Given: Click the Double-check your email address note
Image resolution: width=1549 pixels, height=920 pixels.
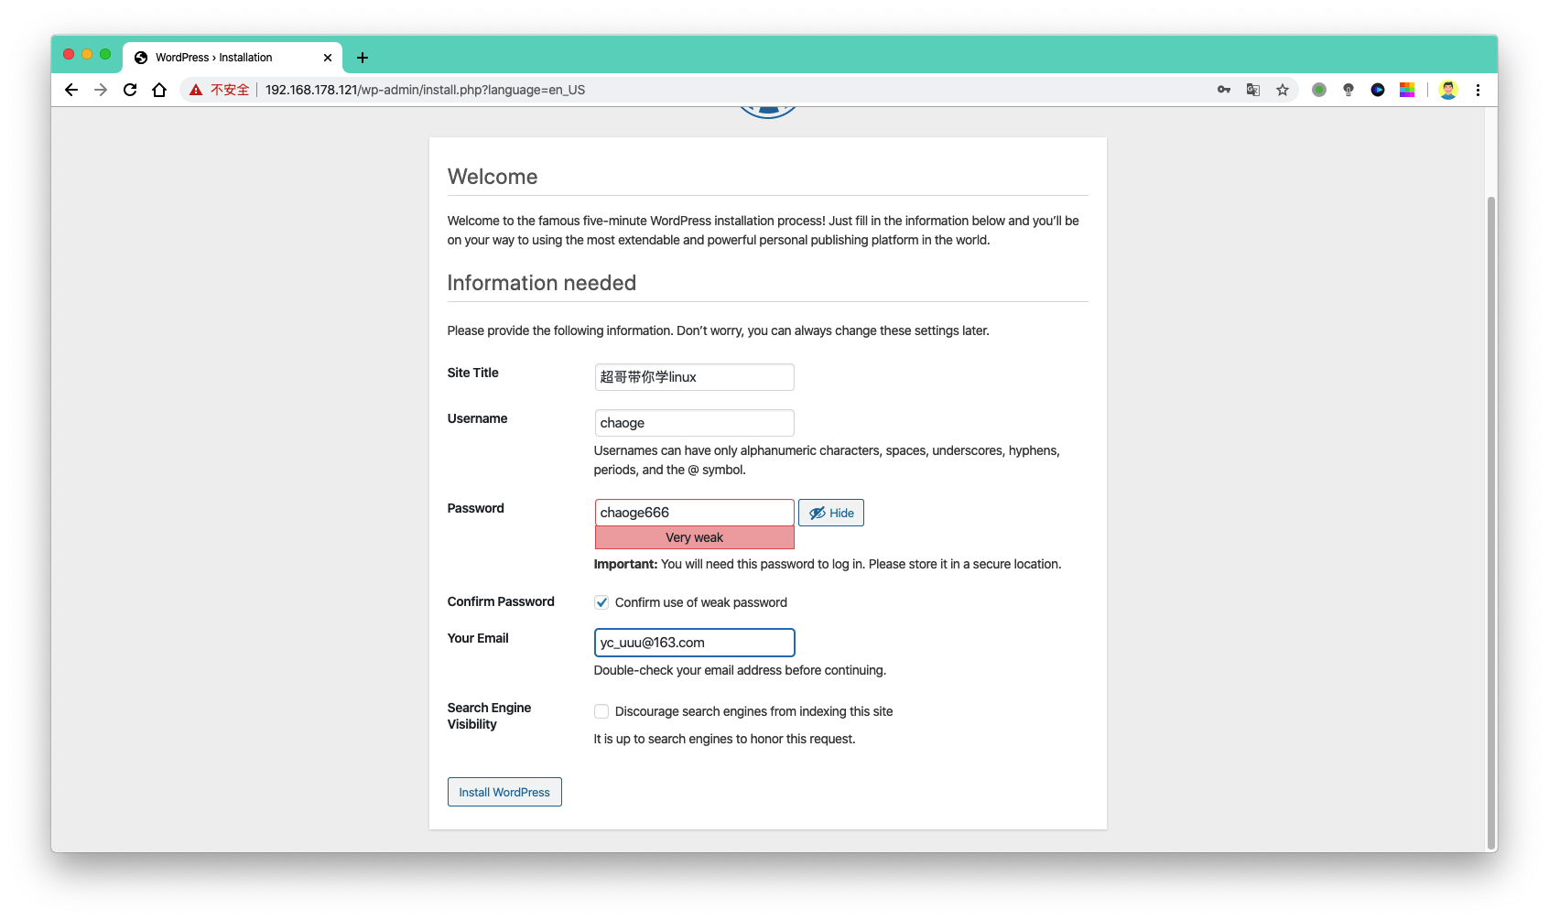Looking at the screenshot, I should [740, 670].
